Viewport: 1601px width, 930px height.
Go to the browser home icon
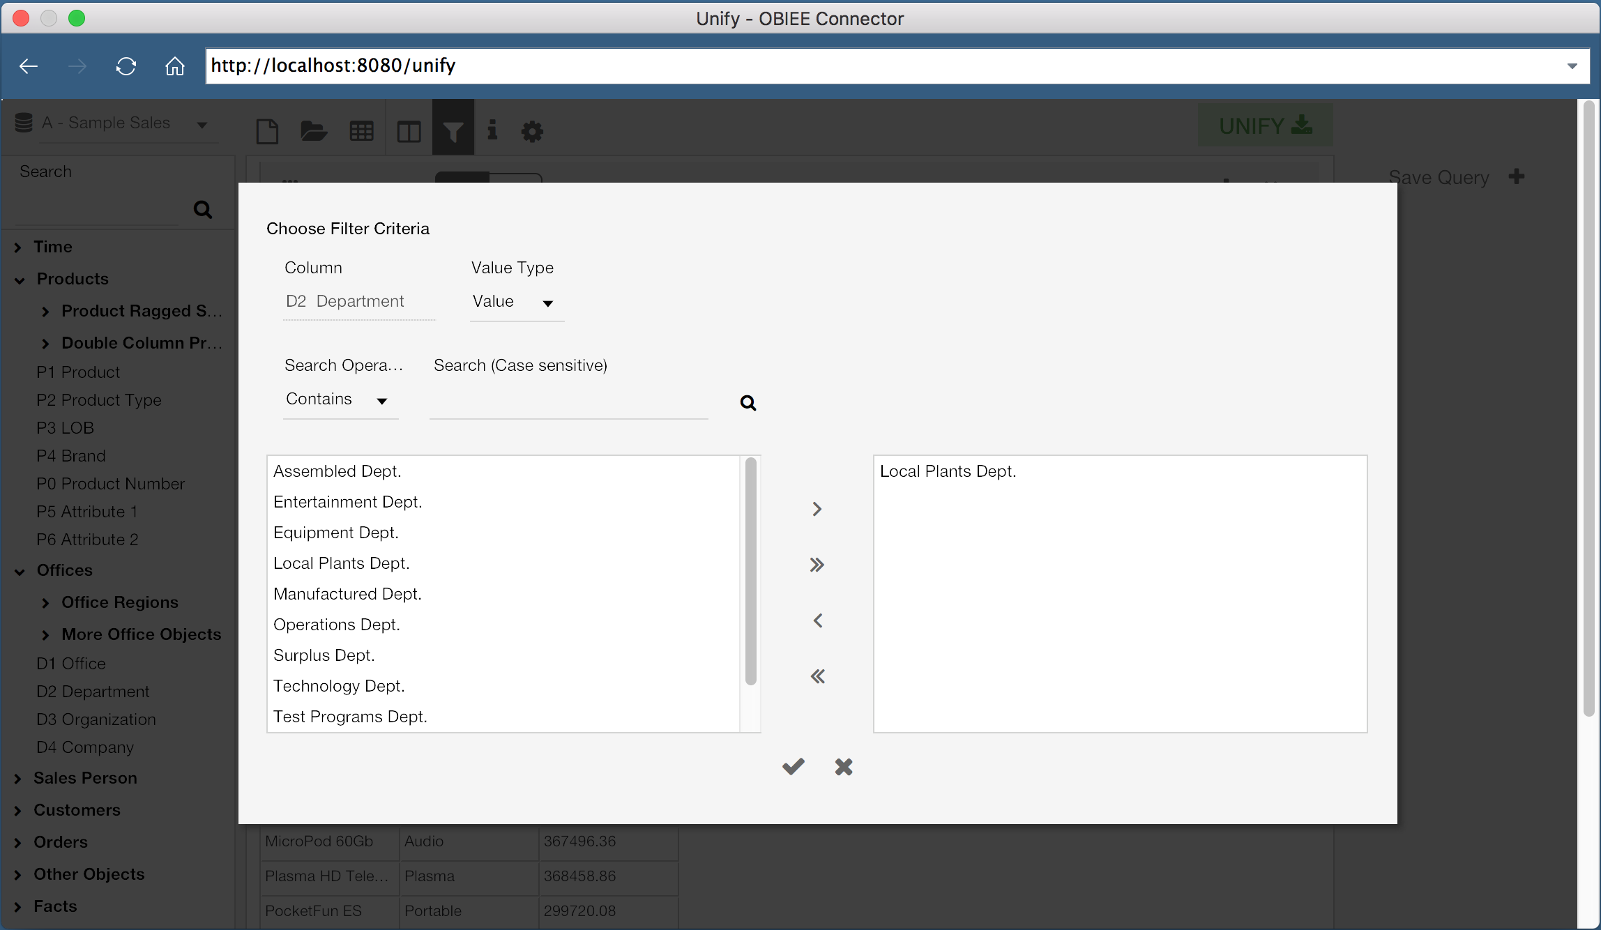(x=174, y=66)
